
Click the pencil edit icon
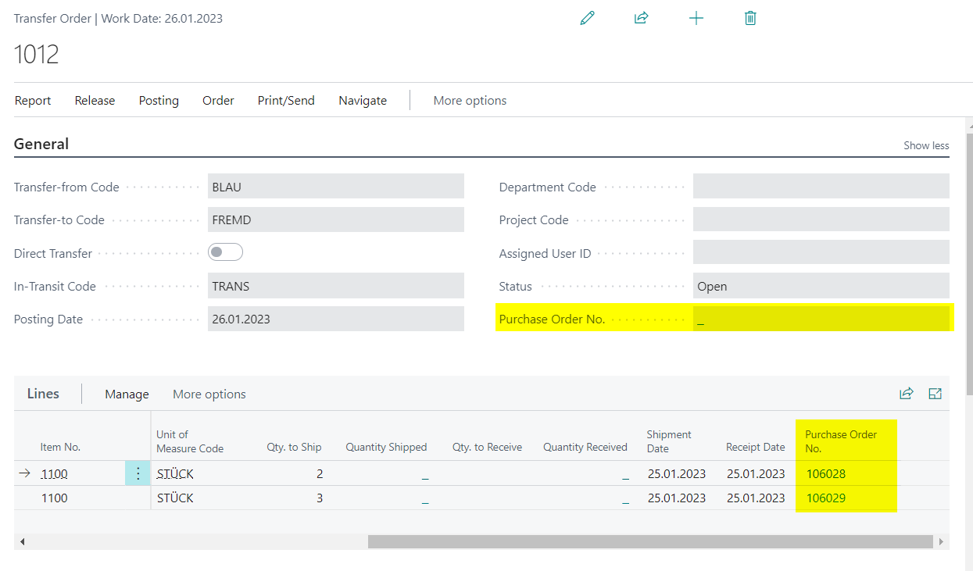pos(588,17)
